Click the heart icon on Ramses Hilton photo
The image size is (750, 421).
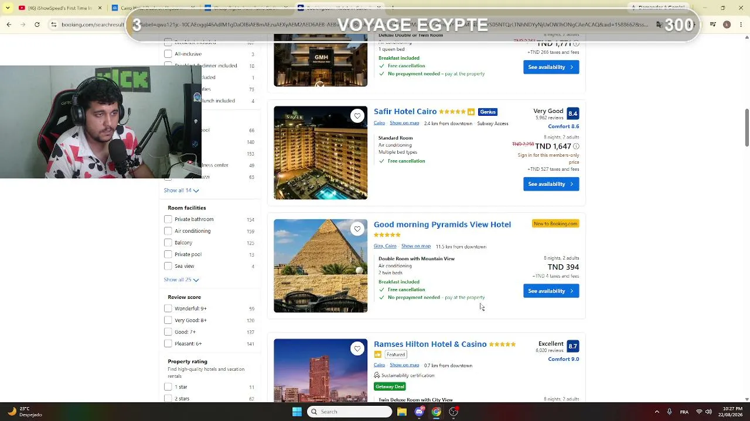coord(357,348)
